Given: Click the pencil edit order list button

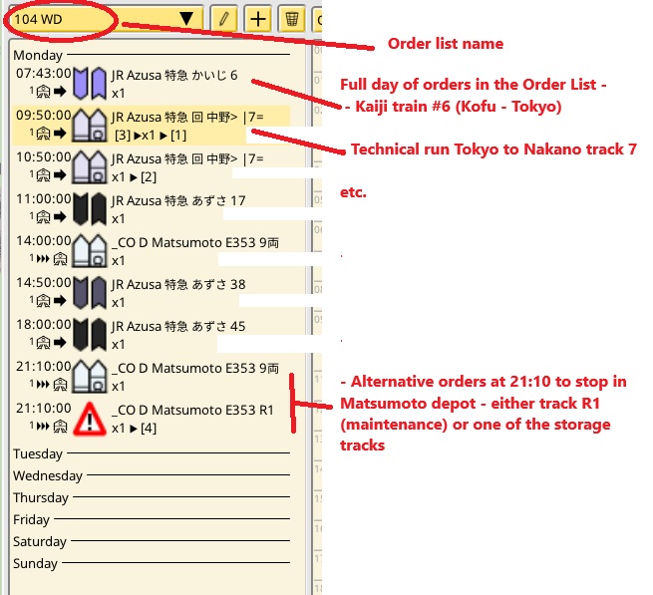Looking at the screenshot, I should [223, 19].
